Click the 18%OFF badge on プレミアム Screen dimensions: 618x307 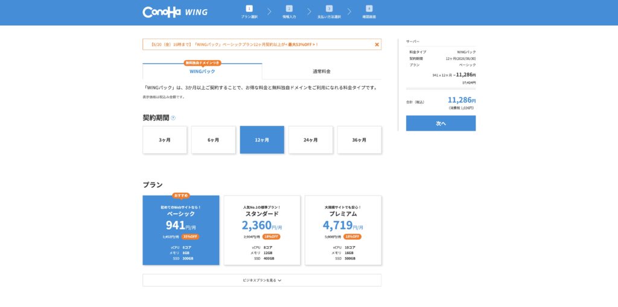coord(352,237)
